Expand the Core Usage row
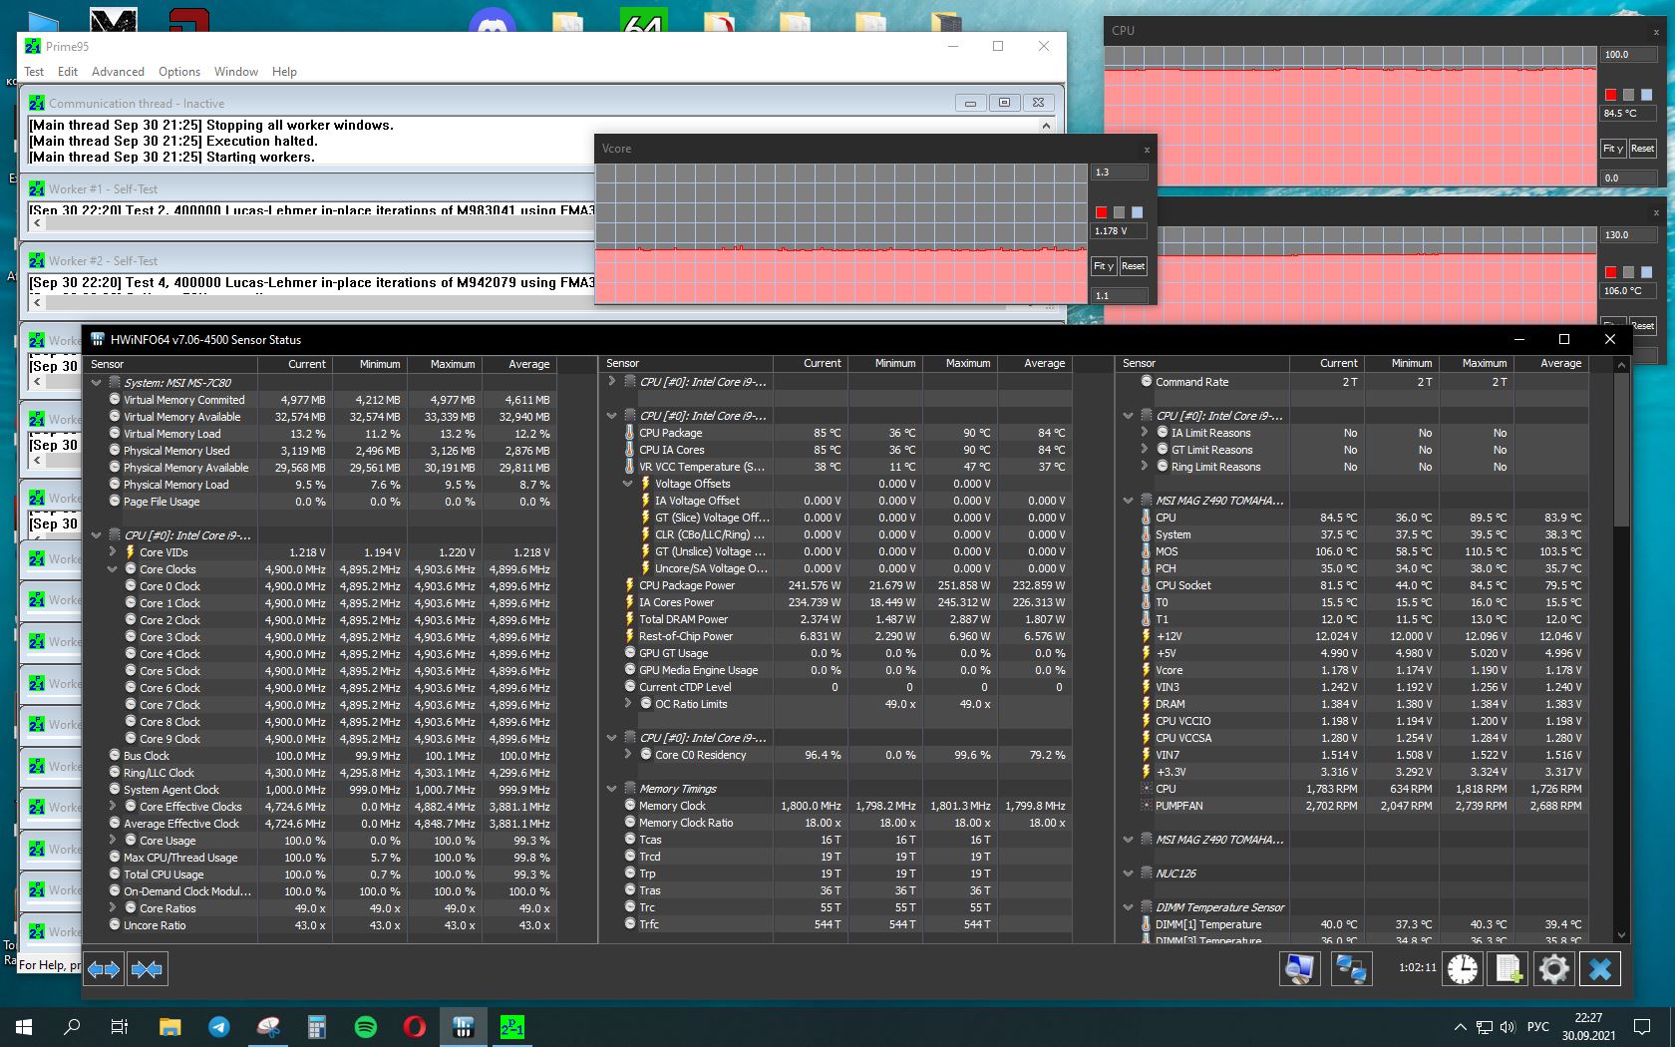 (x=113, y=841)
